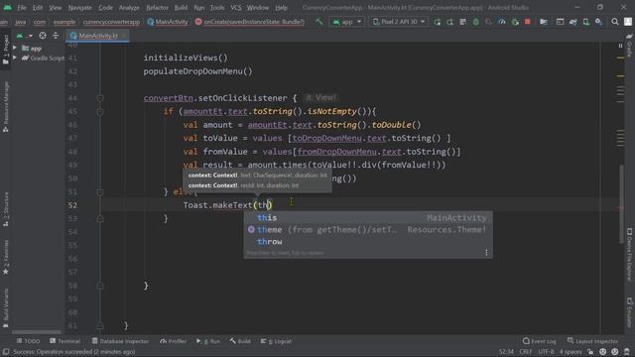Toggle tool window bars icon in status bar corner

click(x=6, y=352)
